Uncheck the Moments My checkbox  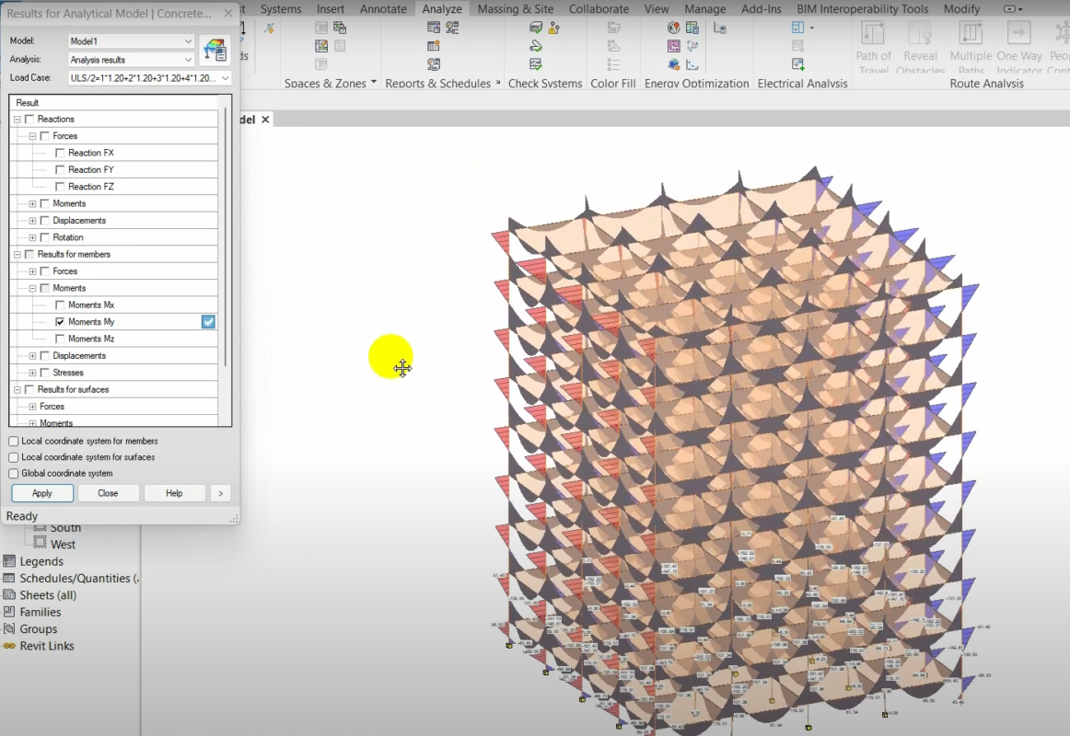(59, 321)
